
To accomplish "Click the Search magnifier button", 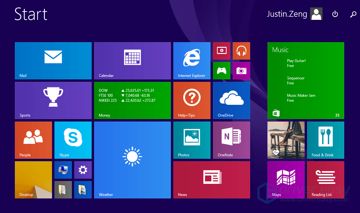I will click(x=353, y=14).
